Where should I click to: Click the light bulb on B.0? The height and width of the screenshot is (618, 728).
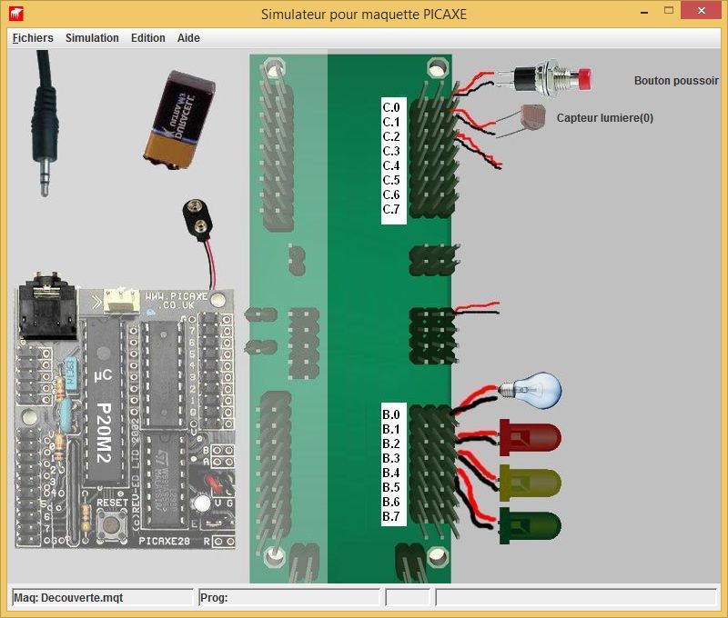(539, 390)
